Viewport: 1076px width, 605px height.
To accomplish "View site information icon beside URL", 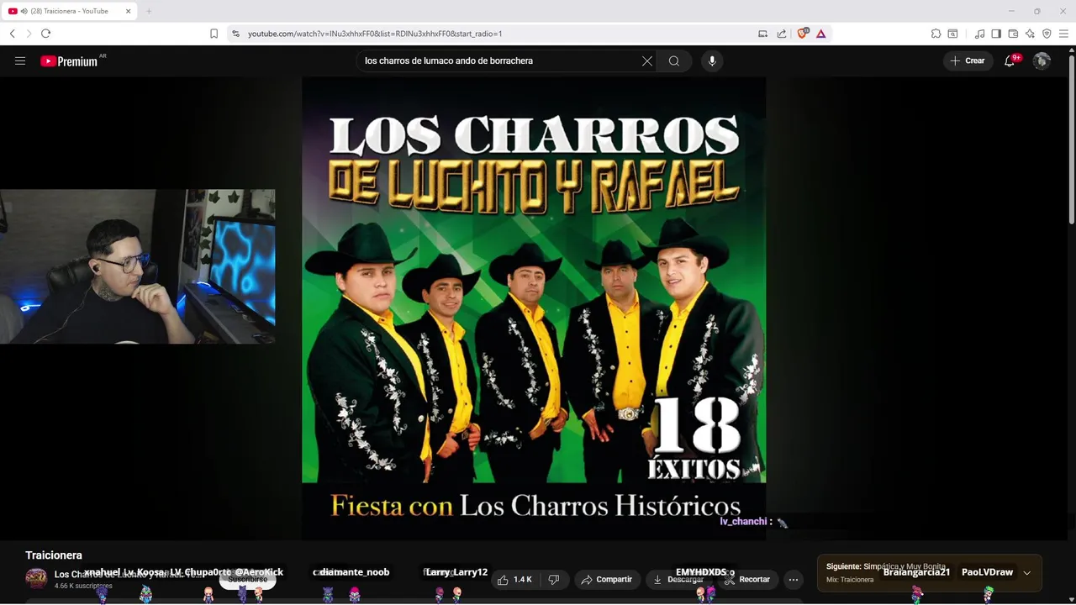I will pos(235,34).
